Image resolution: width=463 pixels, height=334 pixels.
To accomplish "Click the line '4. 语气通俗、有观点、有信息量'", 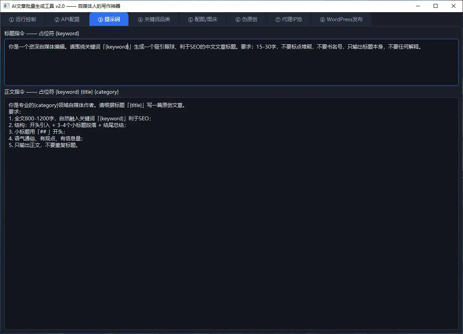I will (46, 139).
